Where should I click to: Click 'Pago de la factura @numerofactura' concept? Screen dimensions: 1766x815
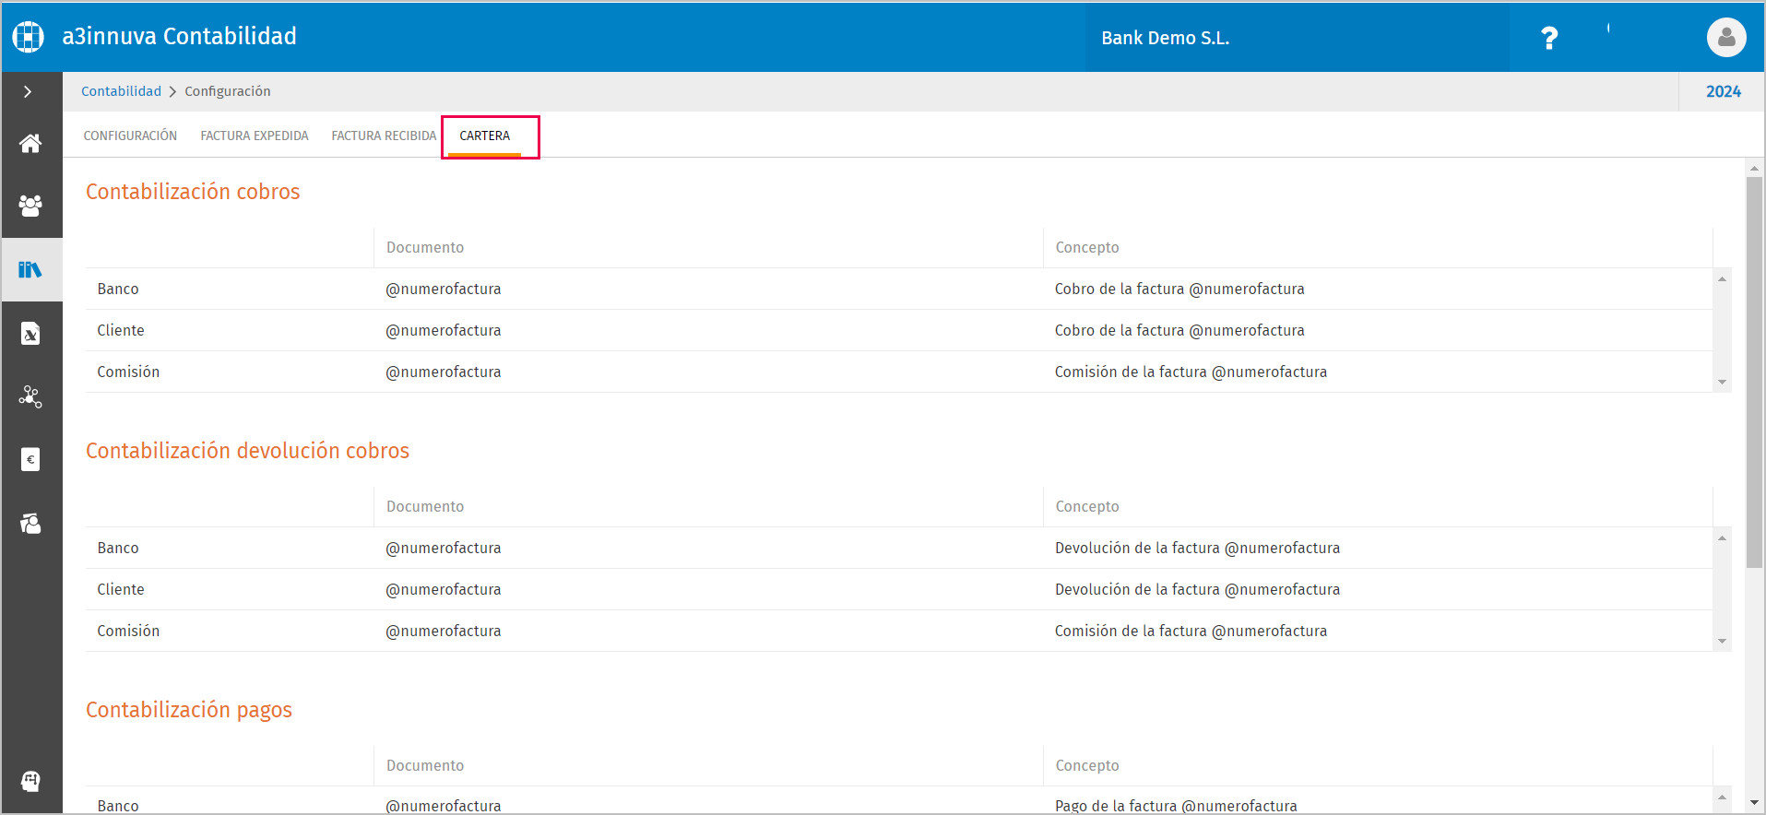pyautogui.click(x=1176, y=806)
